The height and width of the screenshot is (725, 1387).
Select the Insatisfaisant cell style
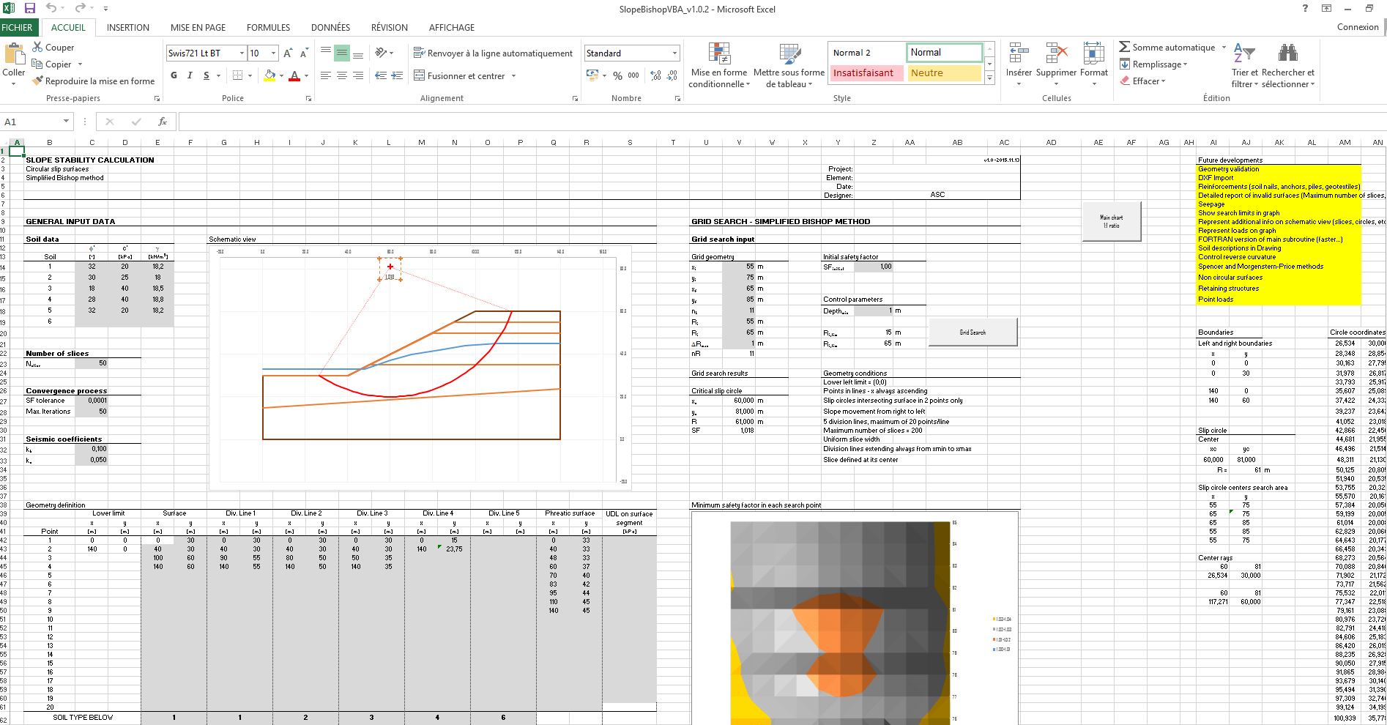pyautogui.click(x=866, y=72)
